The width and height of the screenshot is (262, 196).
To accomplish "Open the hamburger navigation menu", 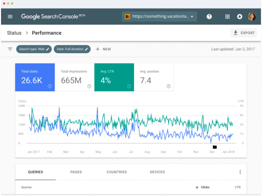I will pyautogui.click(x=10, y=16).
